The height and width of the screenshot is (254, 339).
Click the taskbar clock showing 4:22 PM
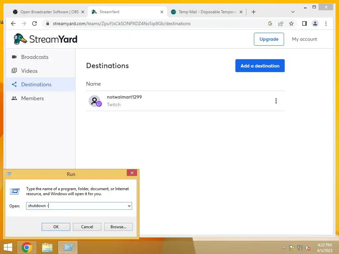[x=324, y=247]
